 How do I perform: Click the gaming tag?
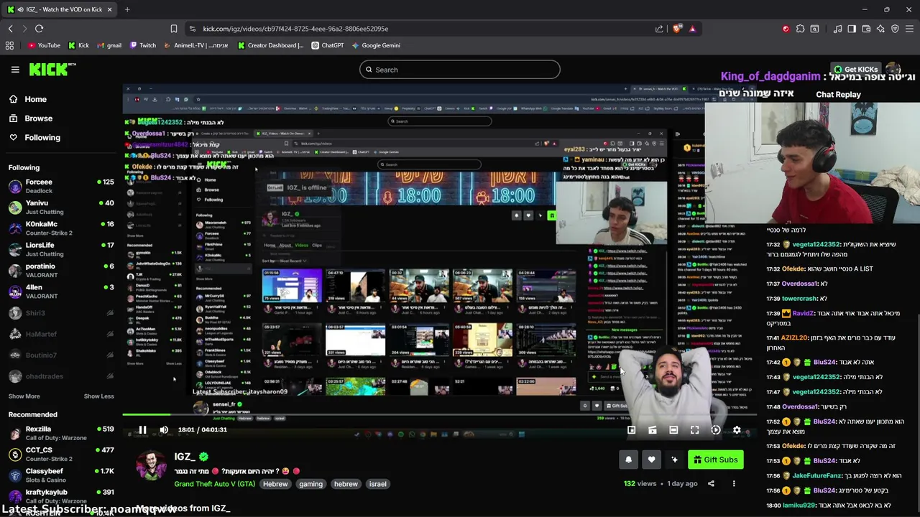click(x=310, y=484)
